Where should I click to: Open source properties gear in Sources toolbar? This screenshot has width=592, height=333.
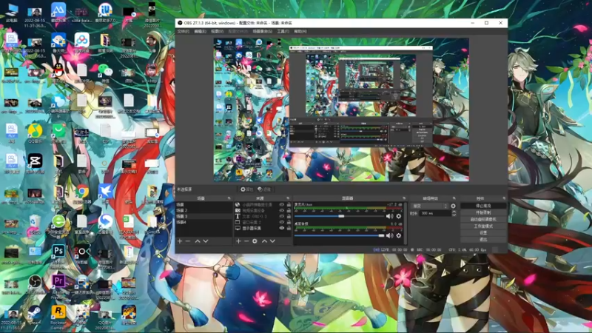pos(255,240)
